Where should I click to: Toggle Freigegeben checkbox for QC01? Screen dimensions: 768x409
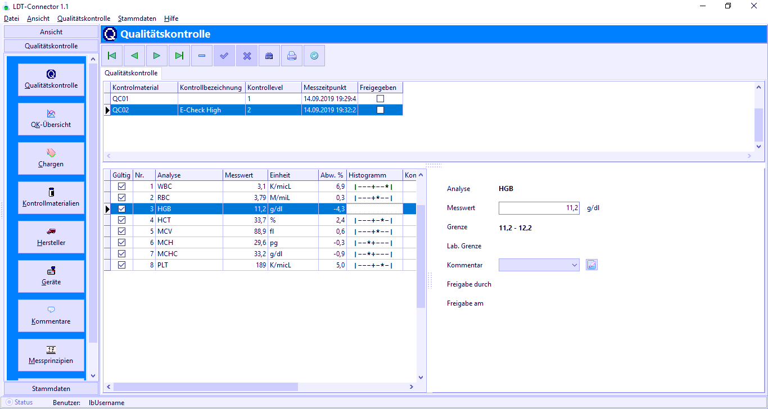coord(380,99)
